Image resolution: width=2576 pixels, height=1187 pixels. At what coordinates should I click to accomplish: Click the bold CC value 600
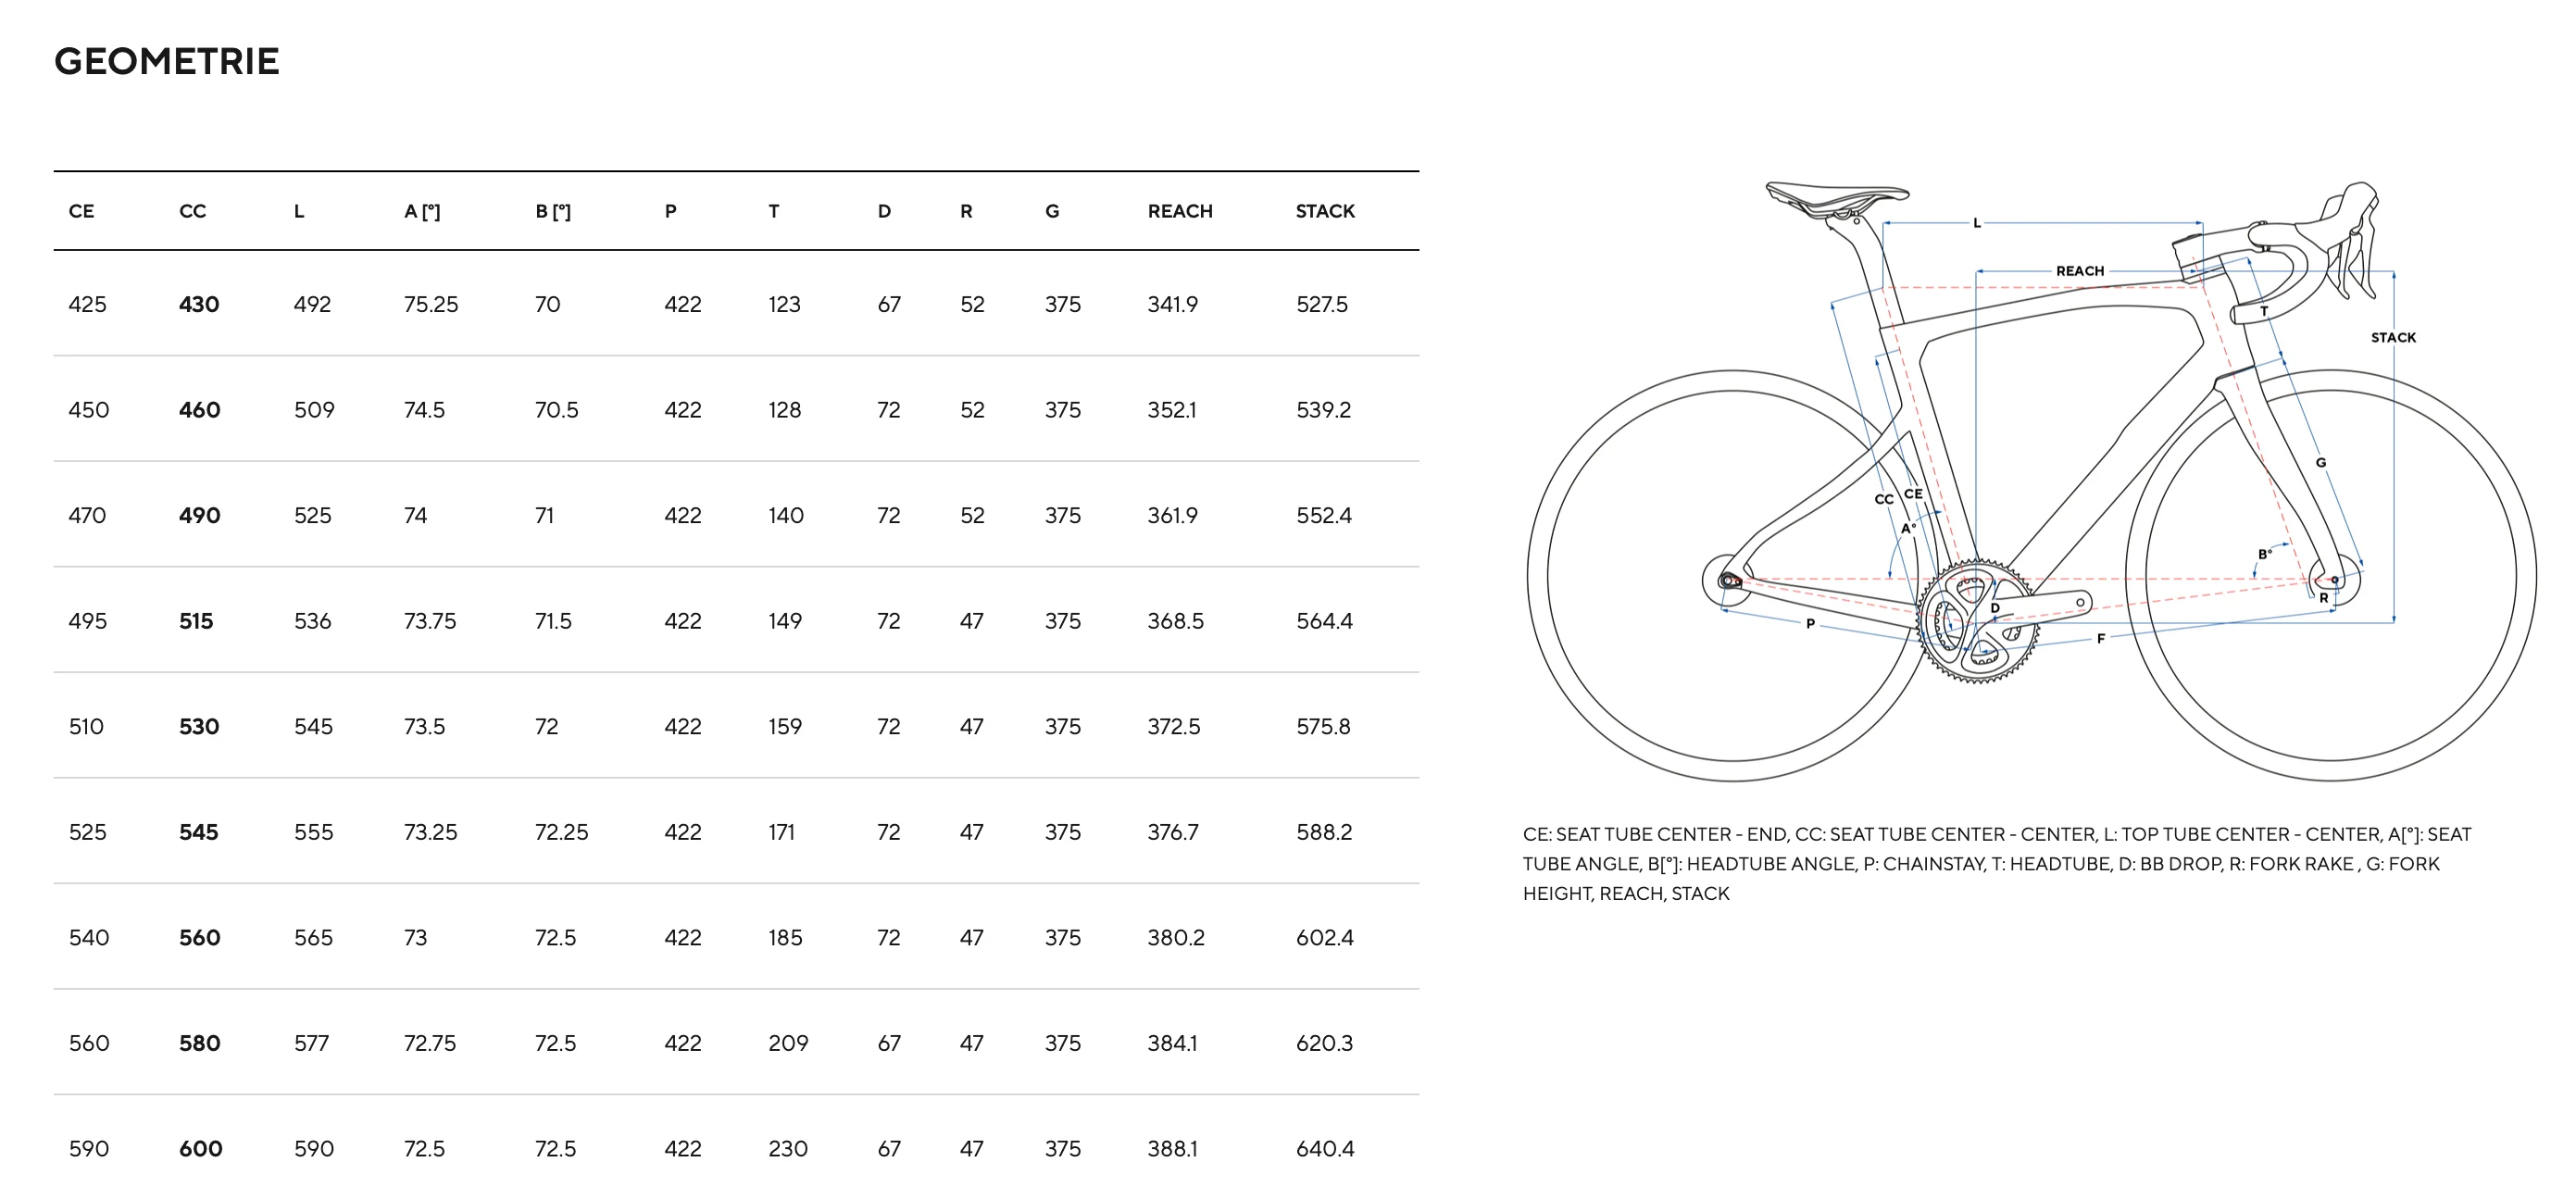point(200,1149)
